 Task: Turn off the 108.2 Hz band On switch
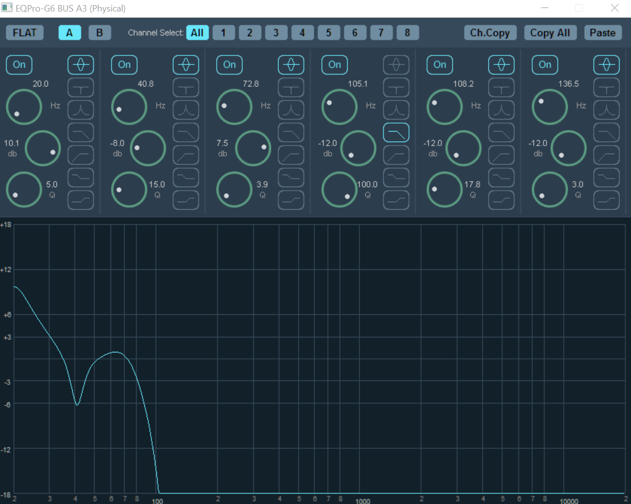click(440, 65)
